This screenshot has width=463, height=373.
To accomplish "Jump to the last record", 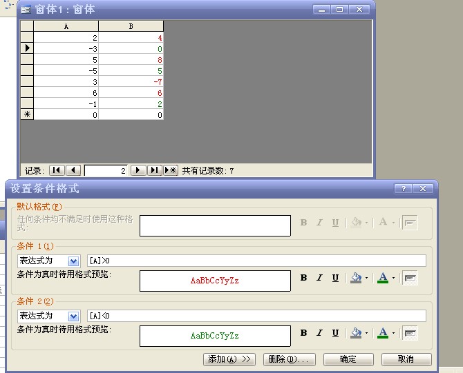I will (x=155, y=170).
